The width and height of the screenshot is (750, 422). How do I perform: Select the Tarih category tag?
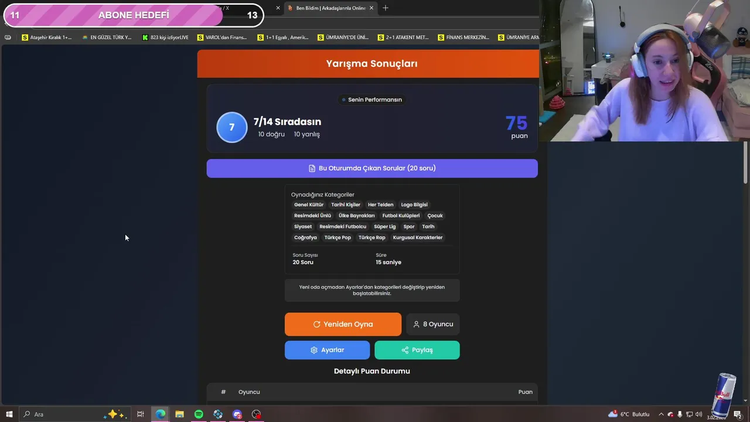tap(428, 226)
